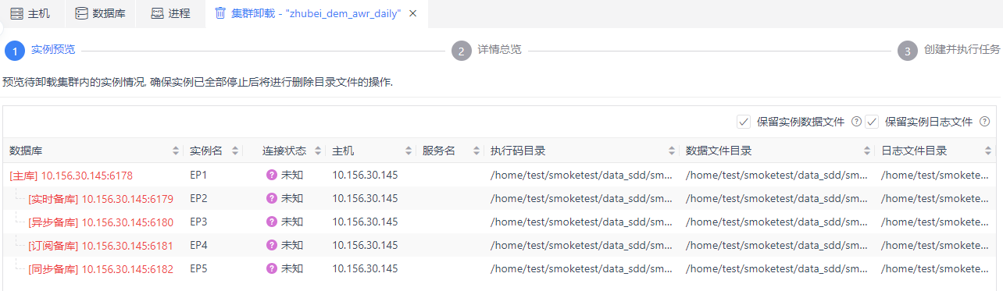Screen dimensions: 1003x291
Task: Click 执行码目录 path in EP5 row
Action: pos(582,268)
